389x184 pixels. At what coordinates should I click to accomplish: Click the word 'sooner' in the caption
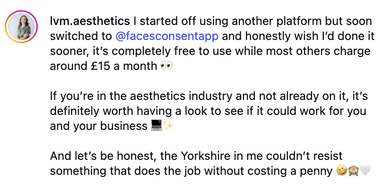tap(66, 52)
